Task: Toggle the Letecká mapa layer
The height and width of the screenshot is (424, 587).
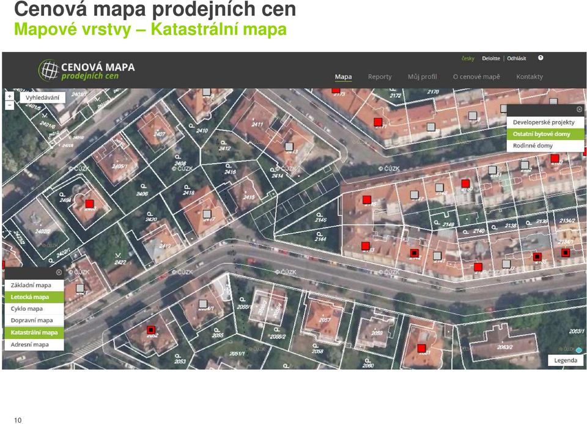Action: (34, 297)
